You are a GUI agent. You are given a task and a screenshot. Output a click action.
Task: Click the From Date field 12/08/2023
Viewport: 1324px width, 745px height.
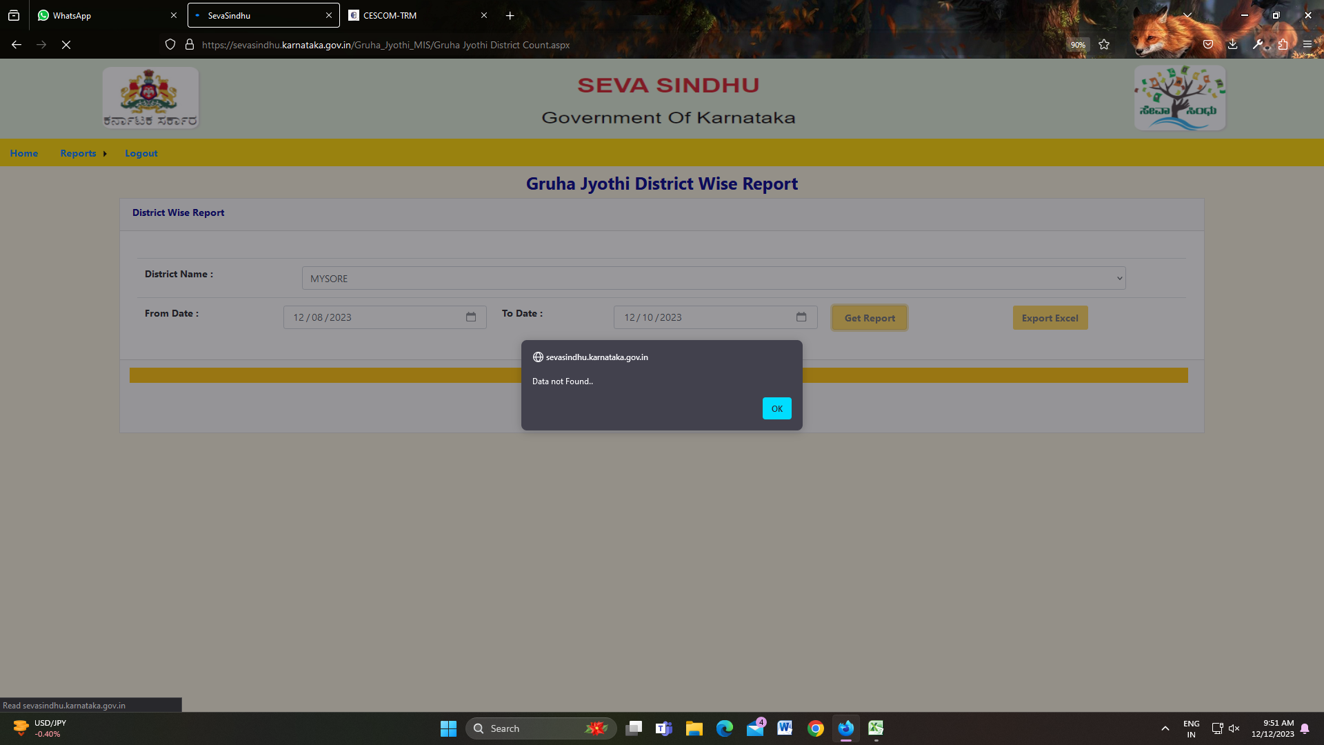[x=385, y=317]
